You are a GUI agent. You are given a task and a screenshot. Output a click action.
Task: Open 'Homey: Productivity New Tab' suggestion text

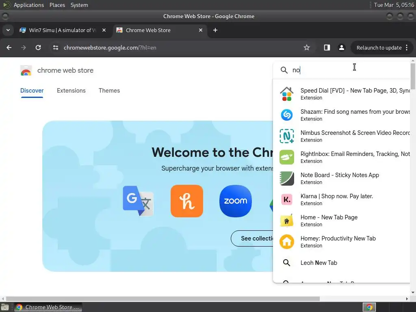pyautogui.click(x=338, y=238)
